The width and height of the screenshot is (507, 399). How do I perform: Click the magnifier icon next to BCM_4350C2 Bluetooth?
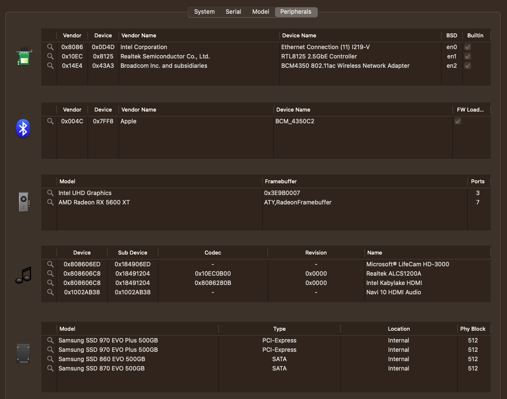[50, 121]
